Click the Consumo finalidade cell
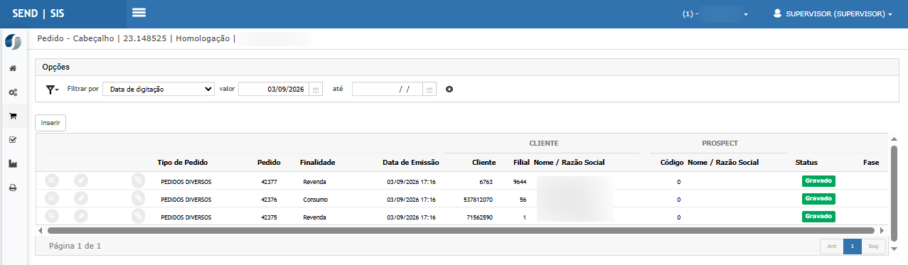 [x=315, y=200]
